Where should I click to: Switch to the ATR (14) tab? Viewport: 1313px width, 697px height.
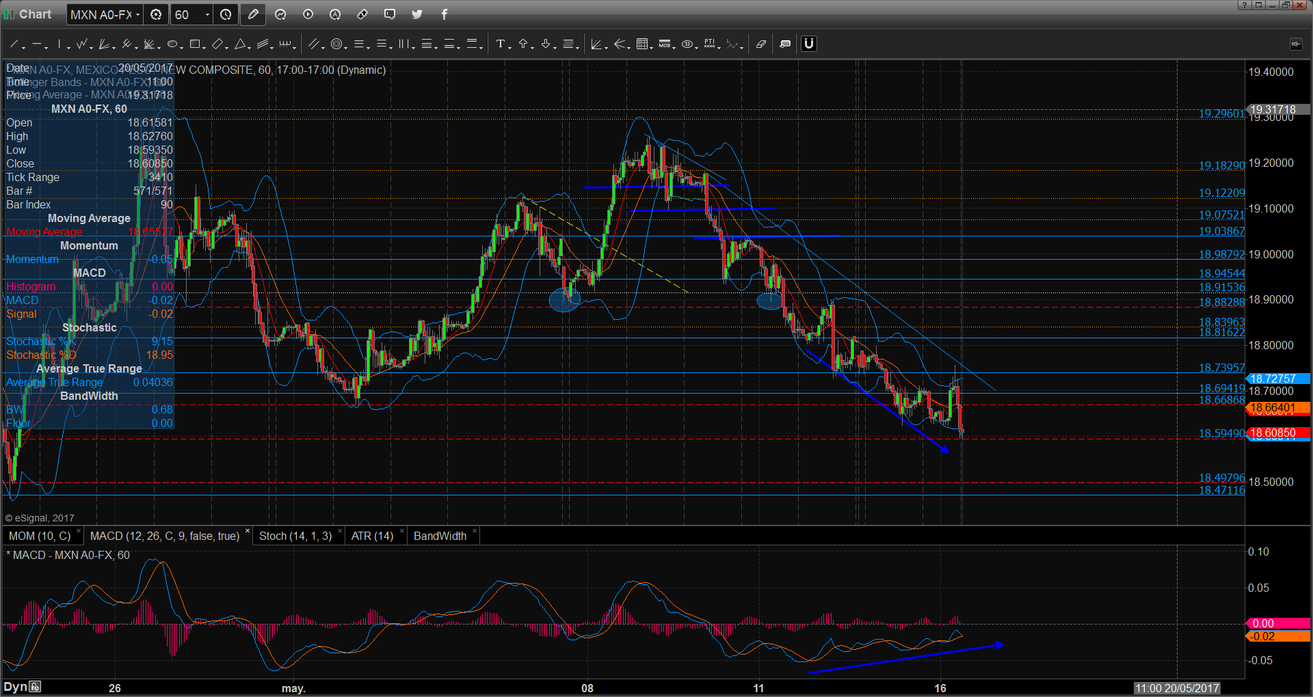point(372,536)
